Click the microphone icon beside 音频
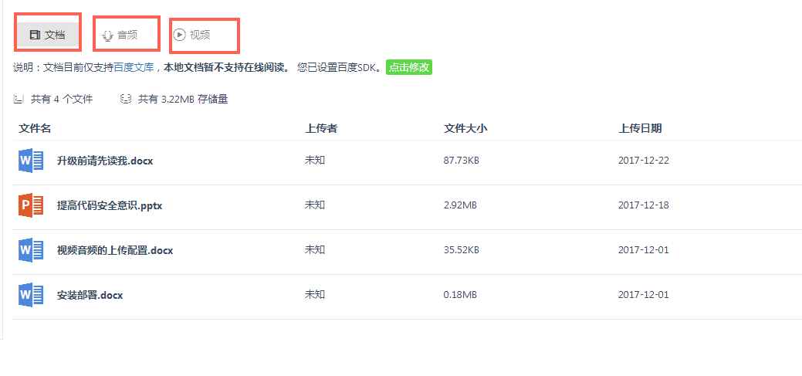The width and height of the screenshot is (802, 376). [x=107, y=36]
